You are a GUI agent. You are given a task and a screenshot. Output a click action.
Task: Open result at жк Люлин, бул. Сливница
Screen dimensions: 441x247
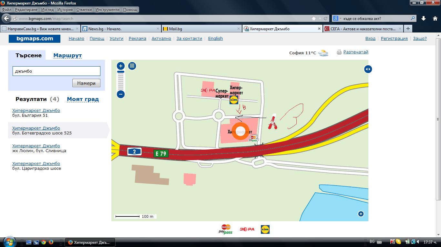coord(36,146)
